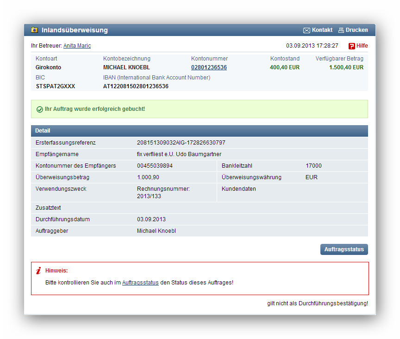400x339 pixels.
Task: Select reference 208151309032AIG-172826630797
Action: (x=181, y=143)
